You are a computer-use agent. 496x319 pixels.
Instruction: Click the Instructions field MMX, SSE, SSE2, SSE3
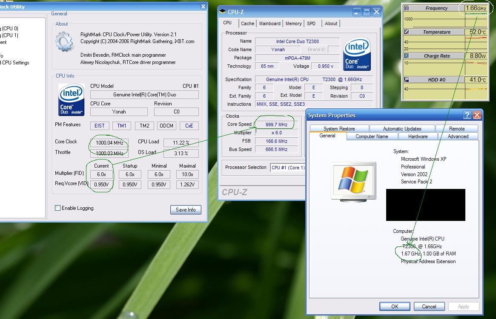click(x=314, y=104)
